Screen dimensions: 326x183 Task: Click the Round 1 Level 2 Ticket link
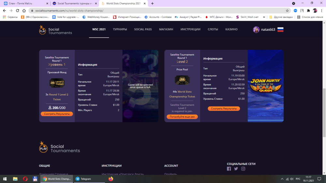point(58,97)
